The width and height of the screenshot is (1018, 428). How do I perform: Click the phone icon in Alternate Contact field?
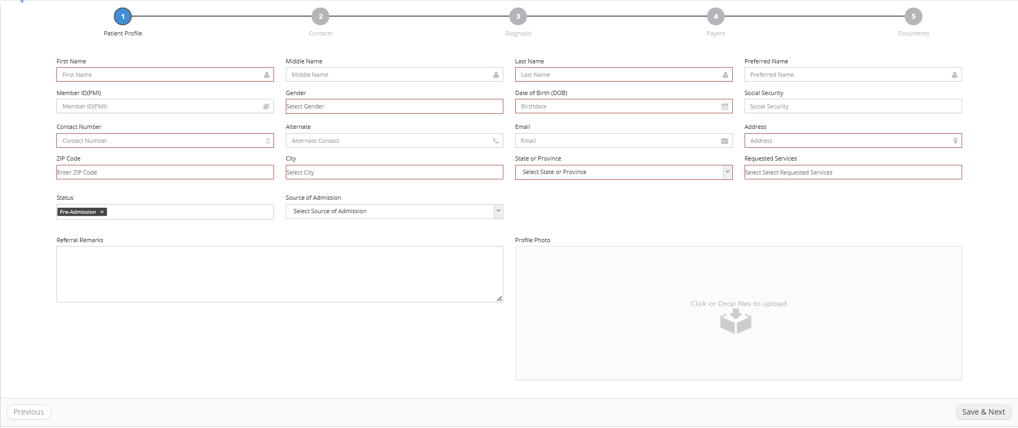pyautogui.click(x=496, y=141)
